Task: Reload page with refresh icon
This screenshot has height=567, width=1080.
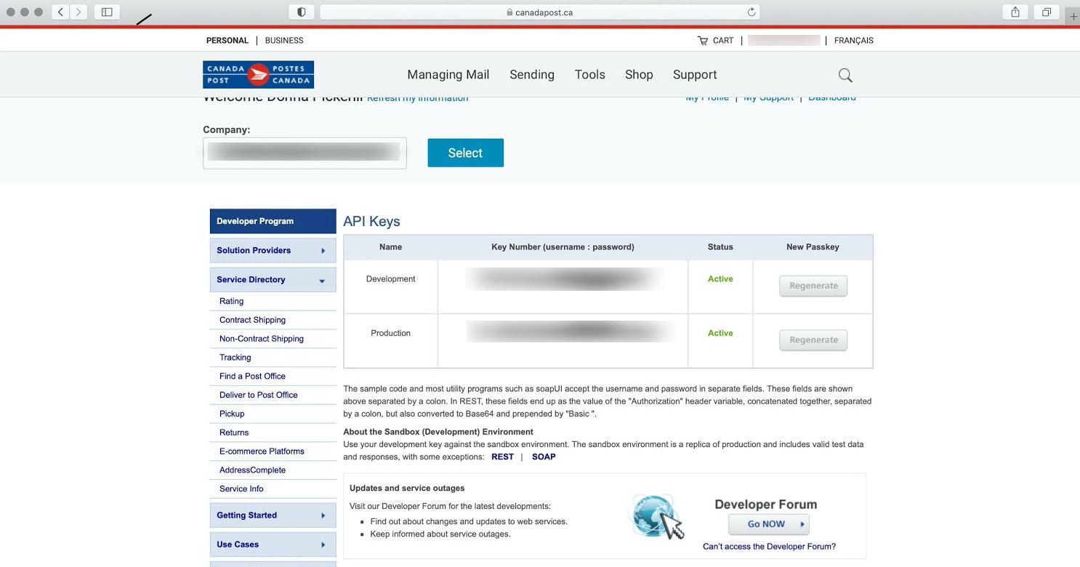Action: click(751, 12)
